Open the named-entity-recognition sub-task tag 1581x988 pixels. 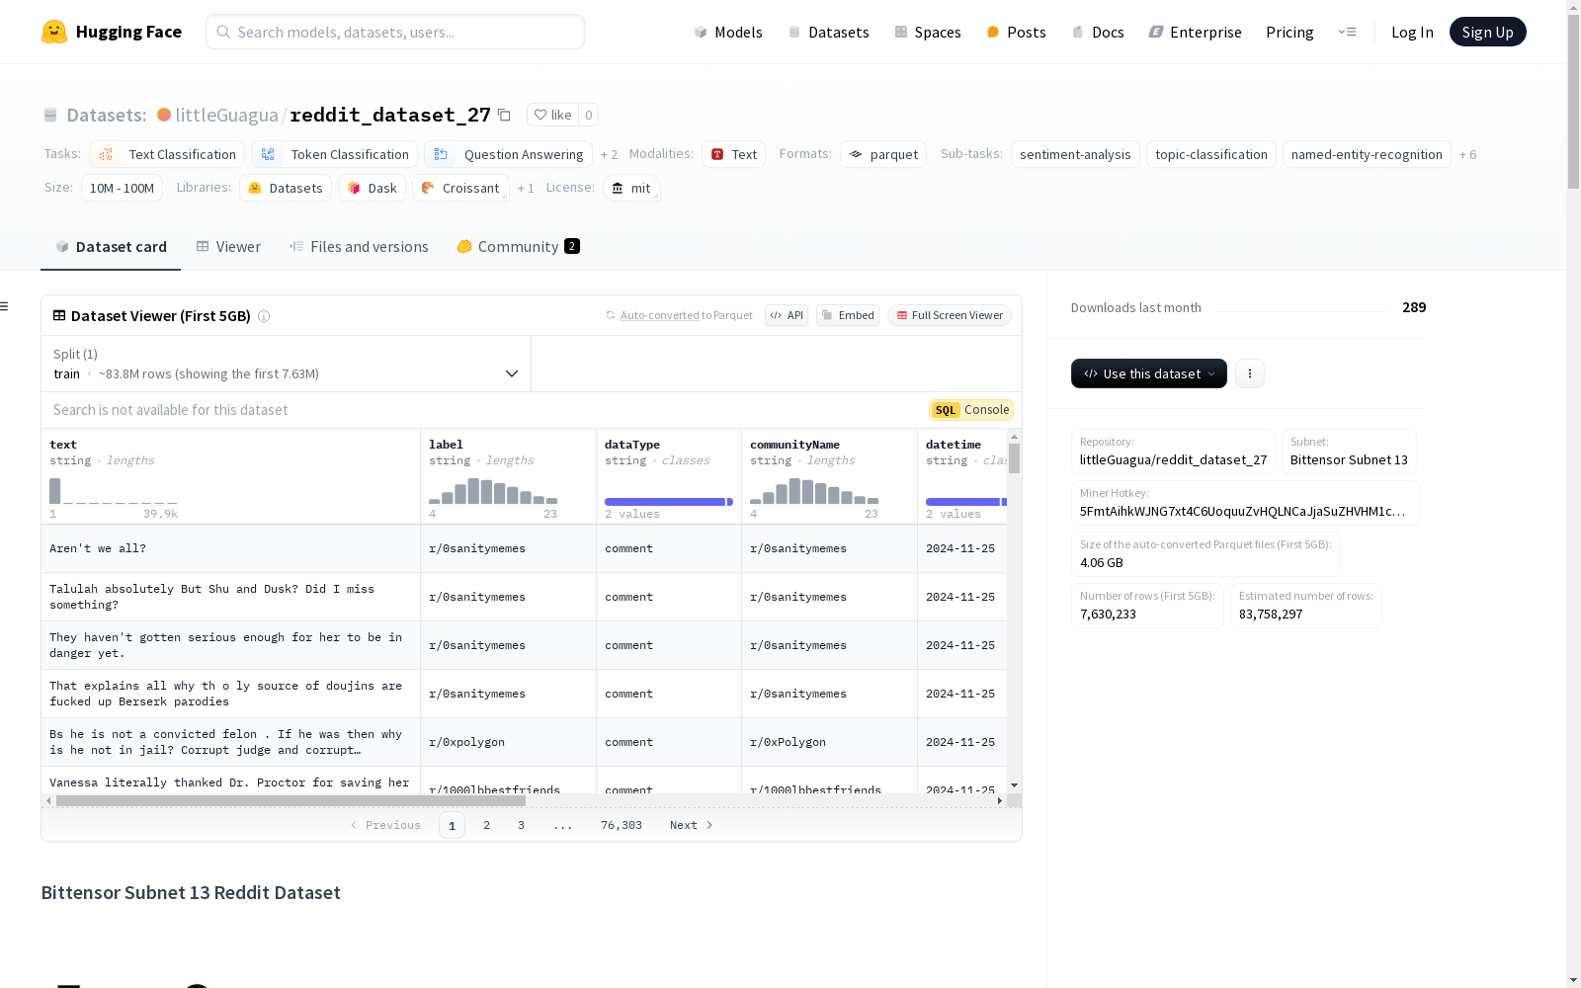pyautogui.click(x=1367, y=154)
